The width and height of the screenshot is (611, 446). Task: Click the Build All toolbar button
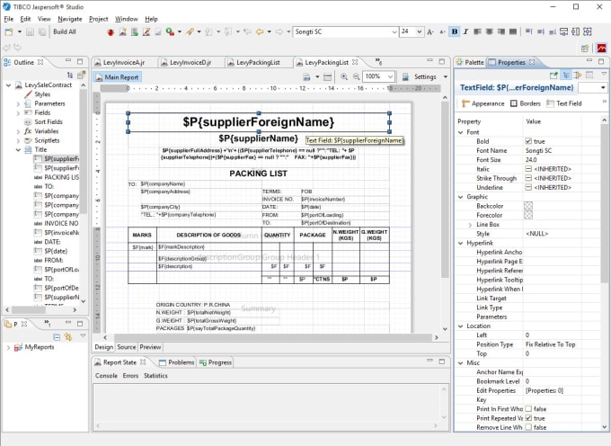pos(65,32)
